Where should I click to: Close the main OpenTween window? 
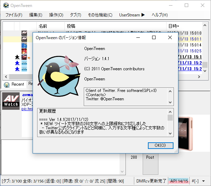pos(203,5)
